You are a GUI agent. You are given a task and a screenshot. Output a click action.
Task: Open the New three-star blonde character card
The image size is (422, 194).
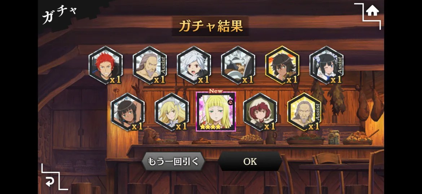[x=216, y=111]
